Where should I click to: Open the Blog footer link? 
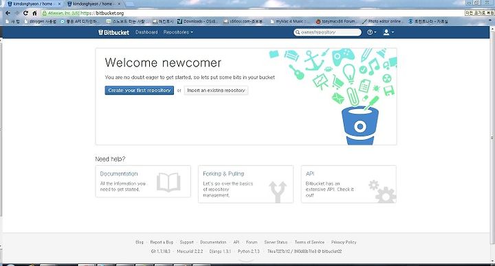click(x=139, y=242)
